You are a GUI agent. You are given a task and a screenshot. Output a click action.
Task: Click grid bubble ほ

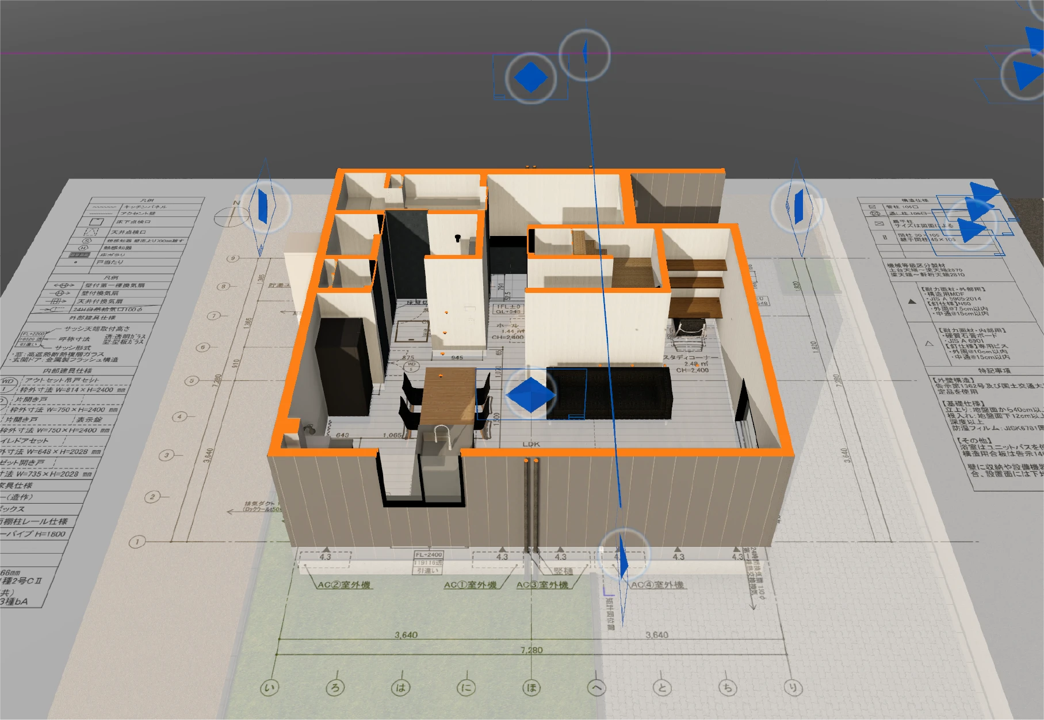[531, 687]
